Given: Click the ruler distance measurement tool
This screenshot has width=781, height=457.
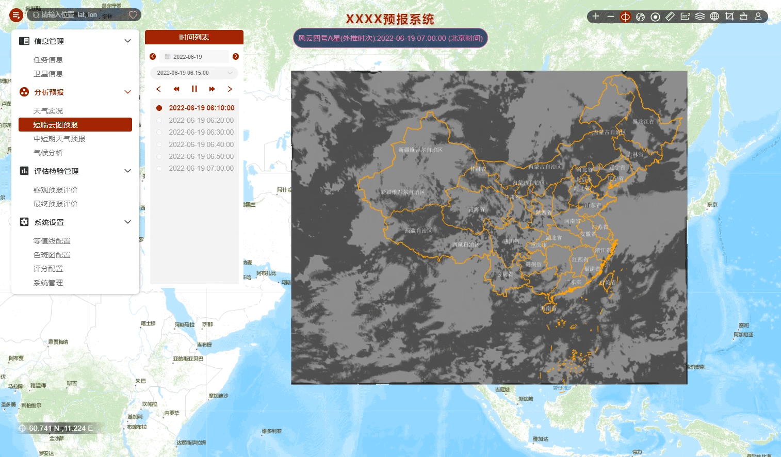Looking at the screenshot, I should point(670,17).
